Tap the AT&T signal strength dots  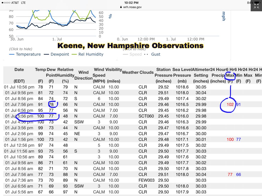click(x=6, y=3)
